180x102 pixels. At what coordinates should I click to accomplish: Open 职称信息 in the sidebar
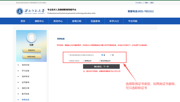tap(26, 100)
